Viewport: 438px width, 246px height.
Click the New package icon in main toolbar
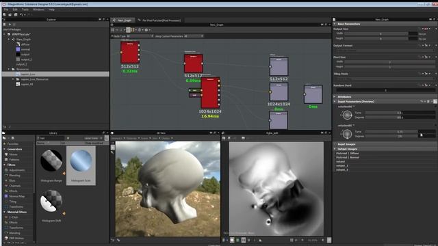click(x=4, y=15)
